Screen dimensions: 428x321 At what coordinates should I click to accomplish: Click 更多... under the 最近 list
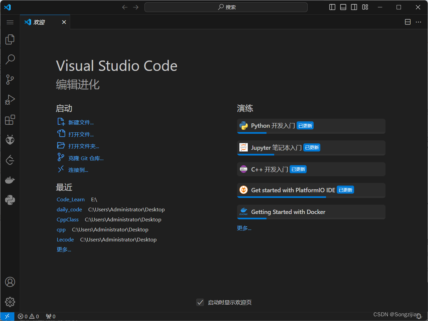click(x=64, y=249)
